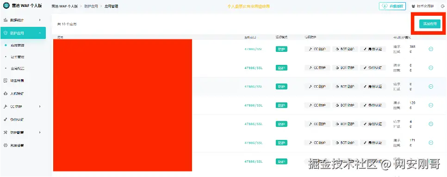Click the 防护 mode tag in 4-request row

pos(281,124)
